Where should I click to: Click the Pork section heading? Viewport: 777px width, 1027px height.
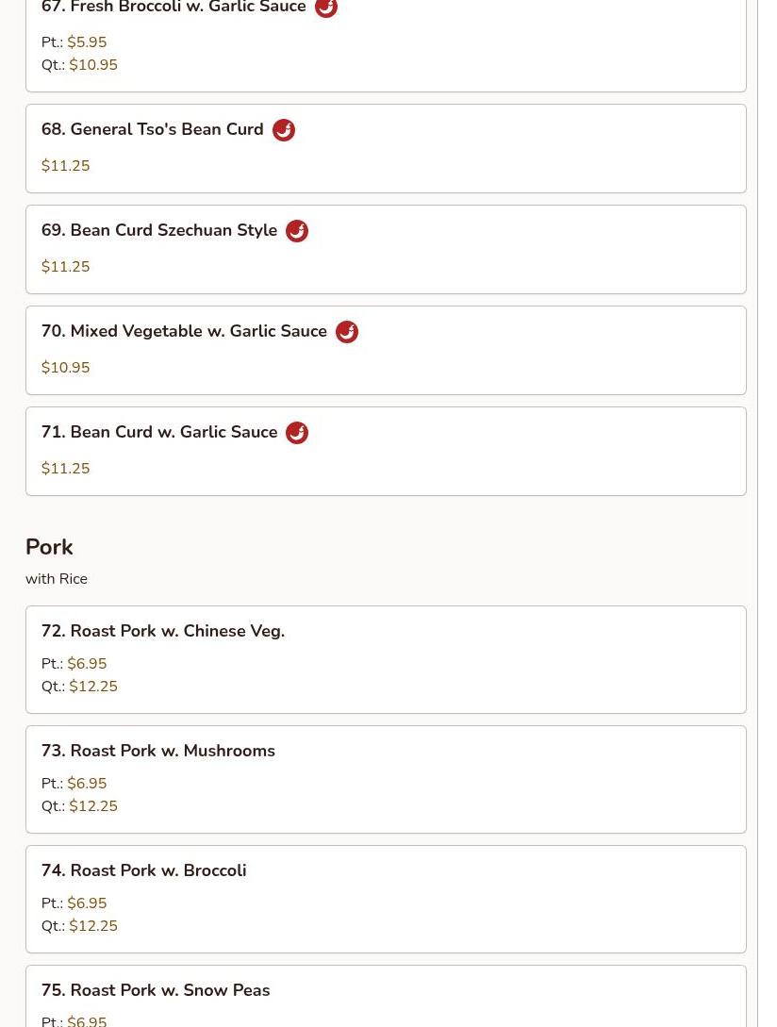[49, 547]
